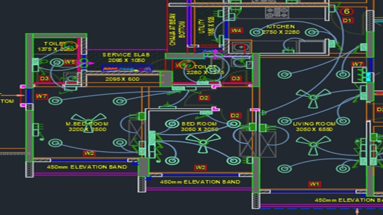Click the blue highlighted block in Service Slab

(x=127, y=68)
